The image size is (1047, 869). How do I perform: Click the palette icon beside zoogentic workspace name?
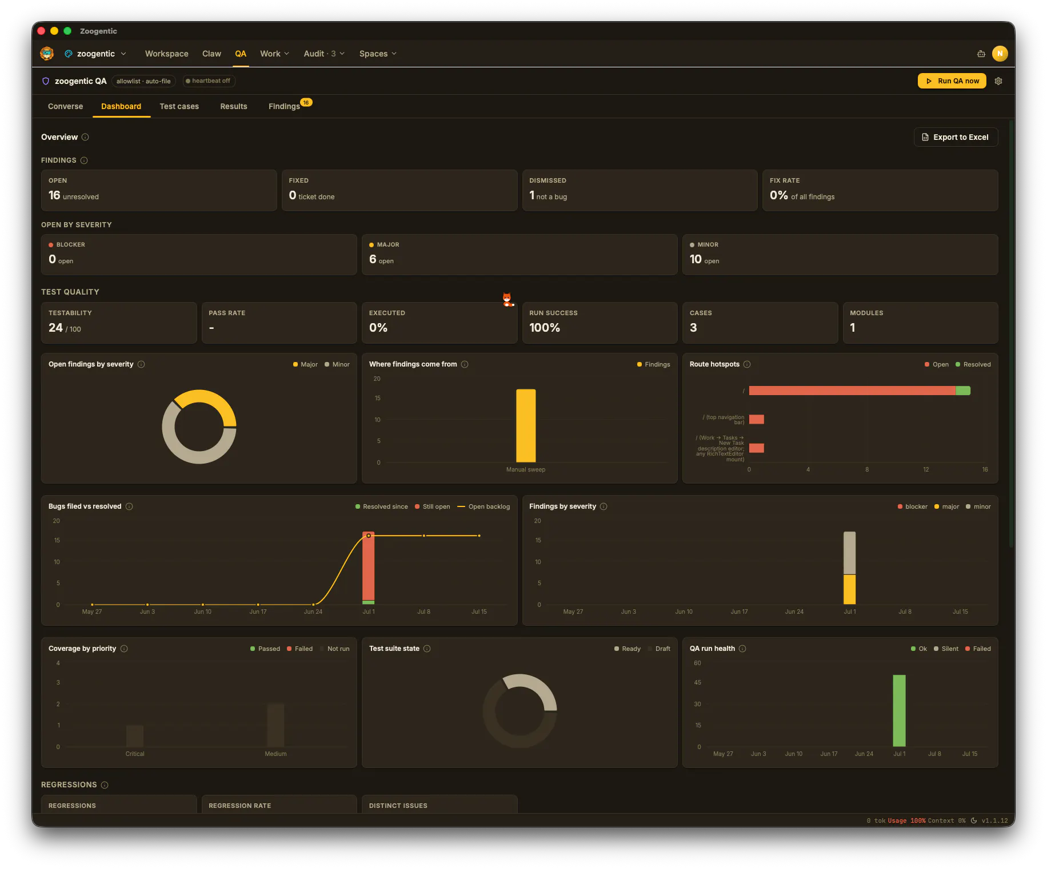click(69, 54)
